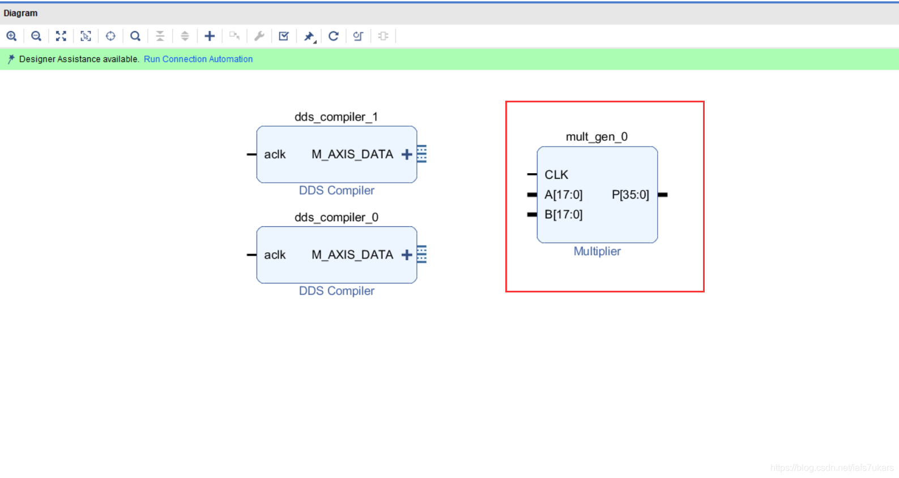
Task: Click the aclk port of dds_compiler_0
Action: coord(275,255)
